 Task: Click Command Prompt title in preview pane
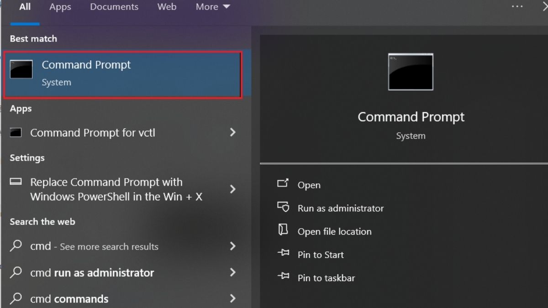click(411, 117)
